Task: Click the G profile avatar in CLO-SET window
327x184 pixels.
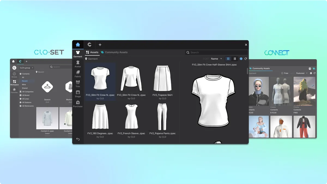Action: 14,68
